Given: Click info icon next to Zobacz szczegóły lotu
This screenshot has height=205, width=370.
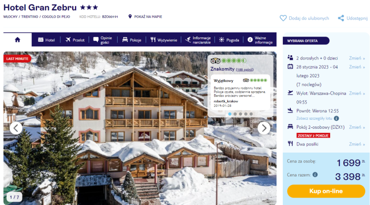Looking at the screenshot, I should 336,118.
